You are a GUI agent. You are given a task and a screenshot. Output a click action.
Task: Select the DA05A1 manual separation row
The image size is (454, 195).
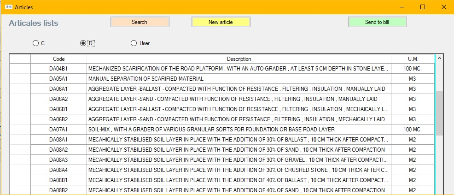pyautogui.click(x=239, y=79)
